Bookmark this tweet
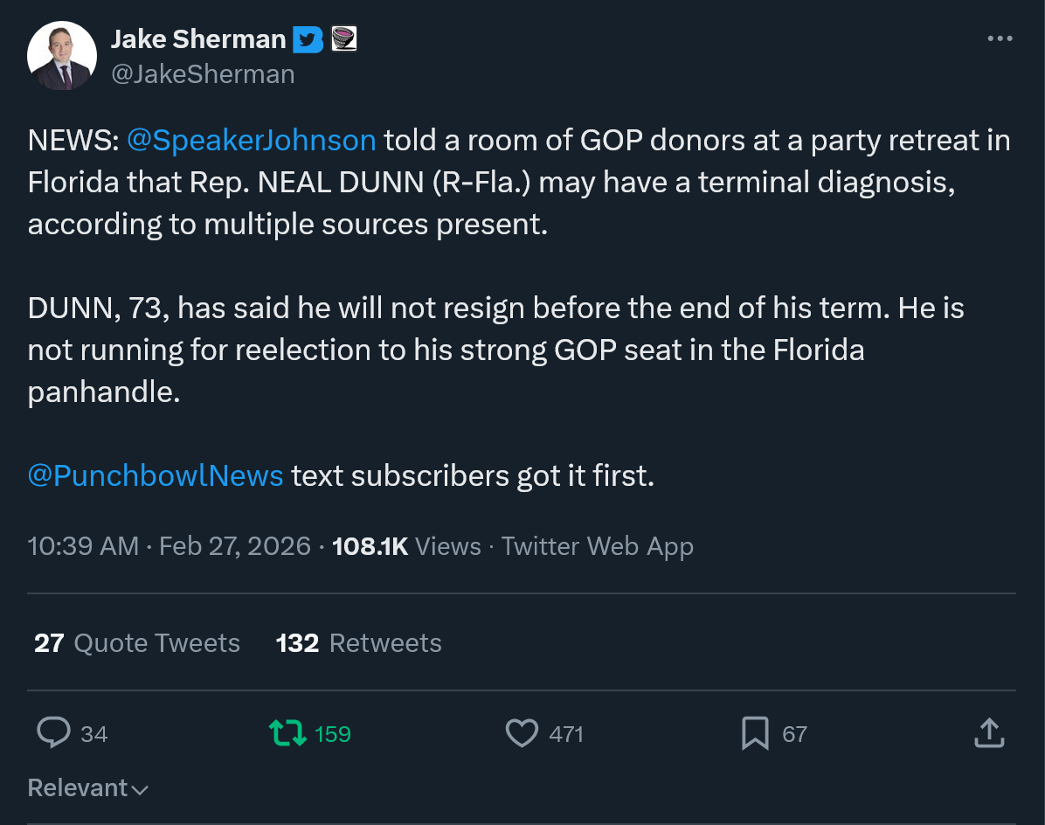Image resolution: width=1045 pixels, height=825 pixels. tap(755, 732)
